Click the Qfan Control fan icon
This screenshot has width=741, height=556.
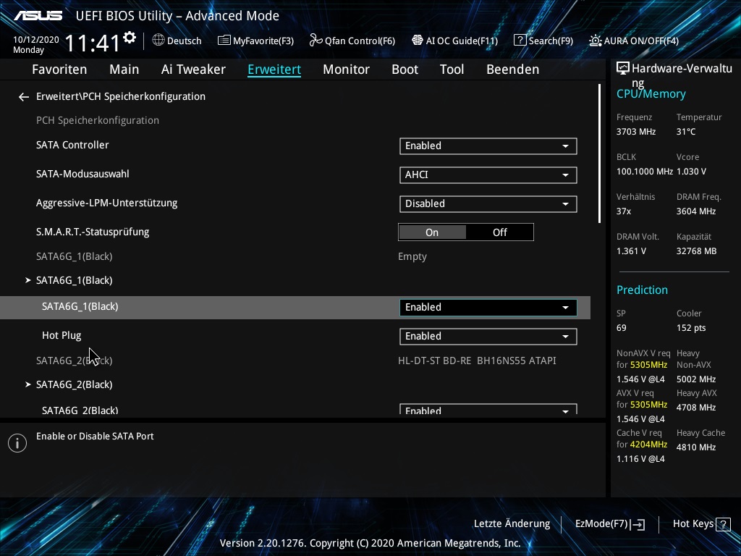pyautogui.click(x=316, y=41)
